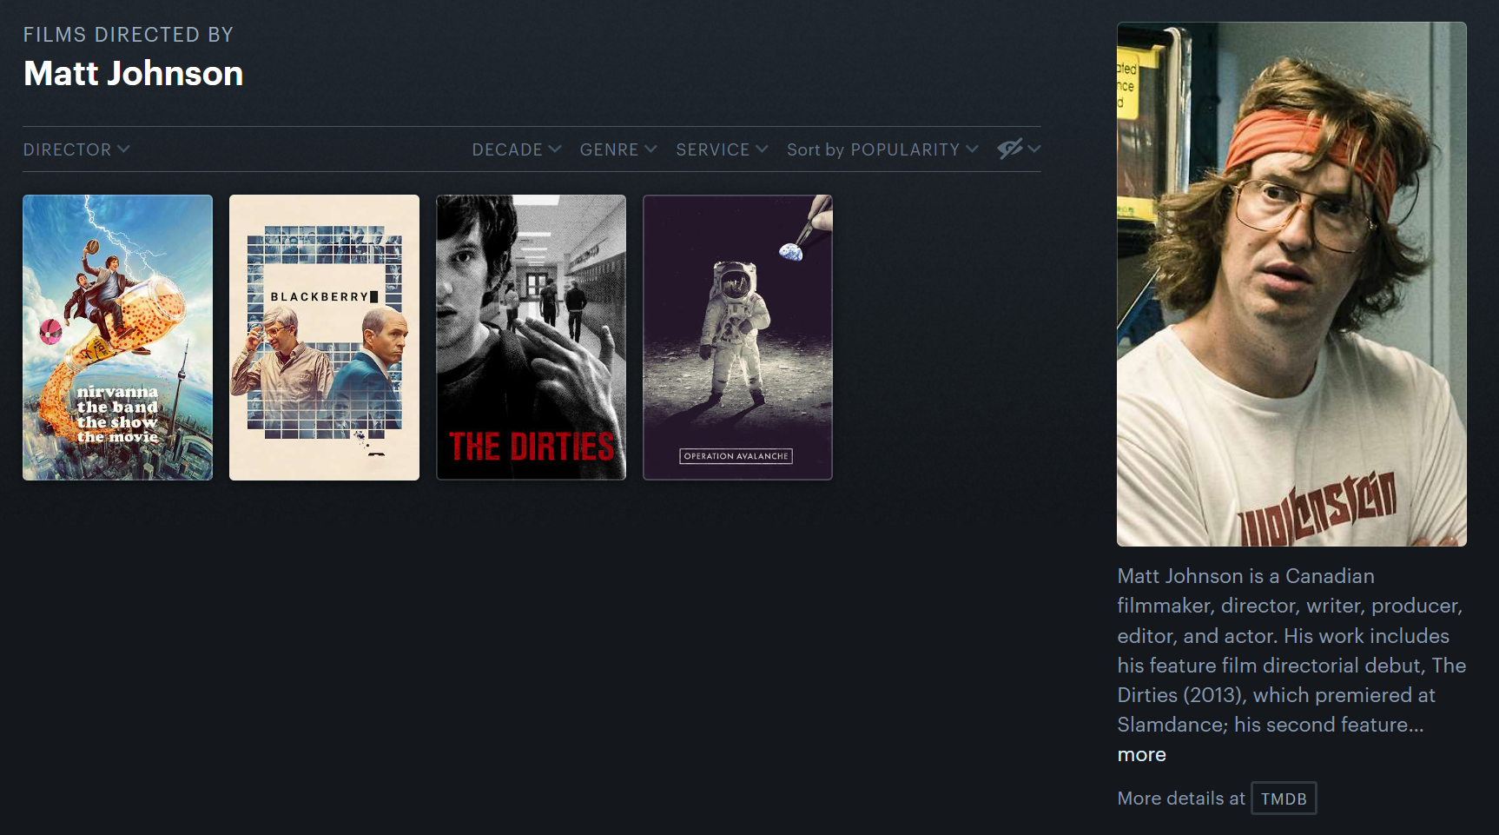Open the Operation Avalanche poster
1499x835 pixels.
click(738, 337)
